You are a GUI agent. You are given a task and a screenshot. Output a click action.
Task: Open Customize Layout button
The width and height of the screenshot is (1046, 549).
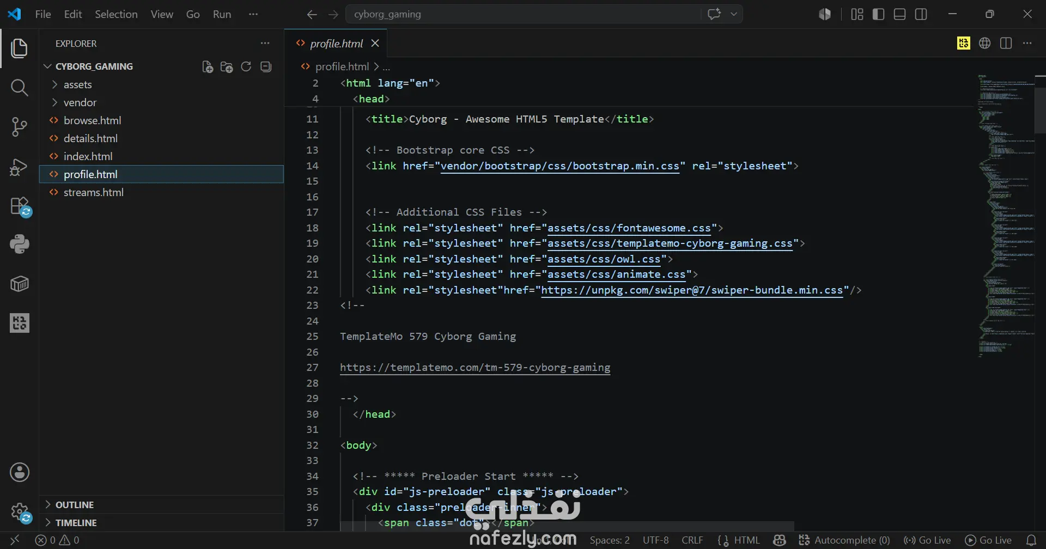click(857, 14)
